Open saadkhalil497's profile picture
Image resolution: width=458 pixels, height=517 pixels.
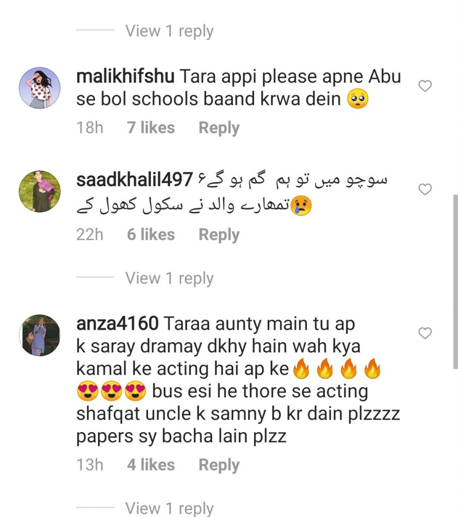coord(39,191)
